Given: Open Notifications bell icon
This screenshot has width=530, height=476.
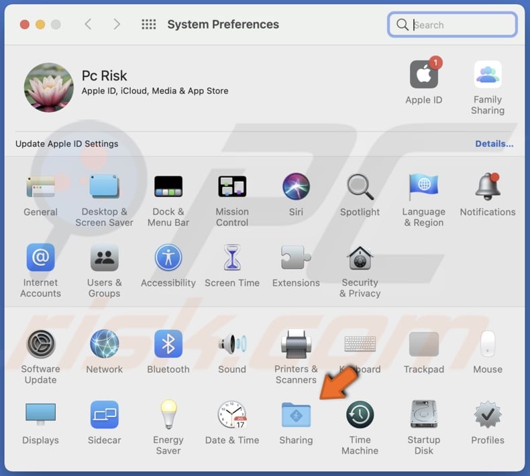Looking at the screenshot, I should pos(488,187).
